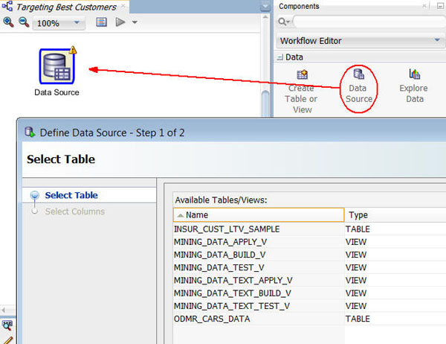Sort by the Type column header

click(x=395, y=215)
